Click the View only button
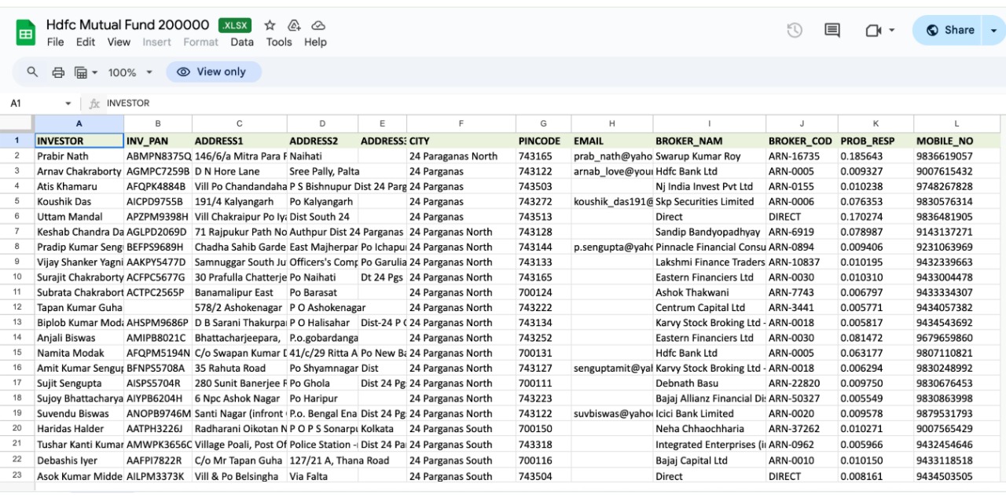 coord(214,71)
